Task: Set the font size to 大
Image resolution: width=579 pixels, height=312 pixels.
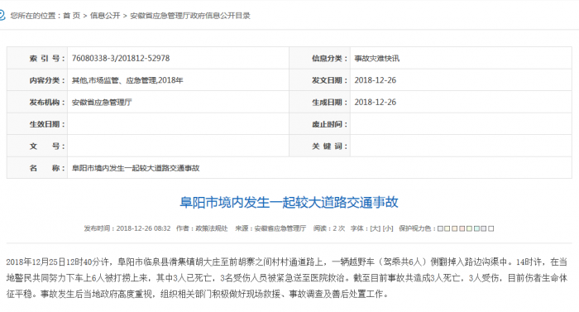Action: (376, 228)
